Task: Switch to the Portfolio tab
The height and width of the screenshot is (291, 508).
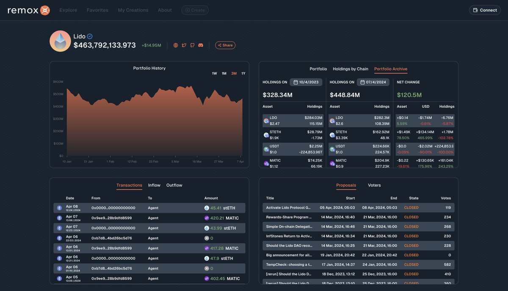Action: click(318, 69)
